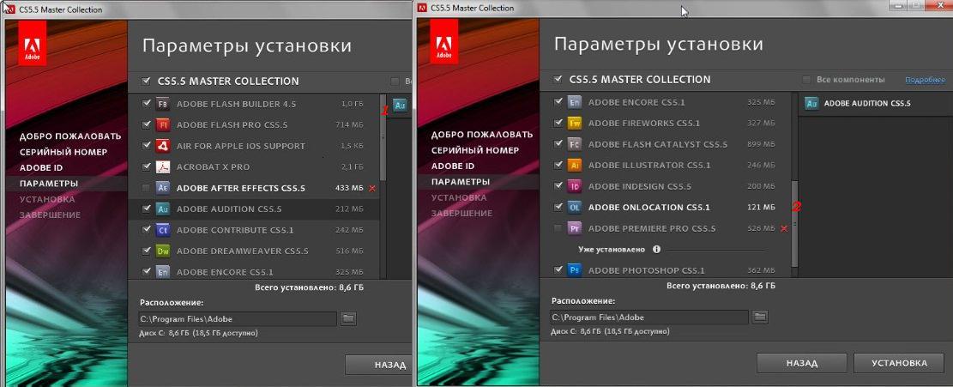Click the НАЗАД button in the left window
The height and width of the screenshot is (387, 953).
378,366
